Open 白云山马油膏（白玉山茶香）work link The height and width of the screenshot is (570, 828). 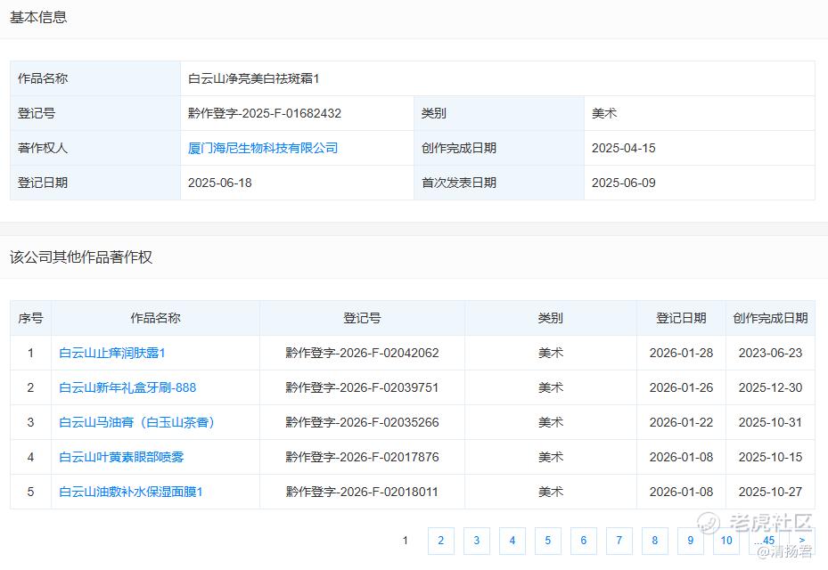click(138, 422)
